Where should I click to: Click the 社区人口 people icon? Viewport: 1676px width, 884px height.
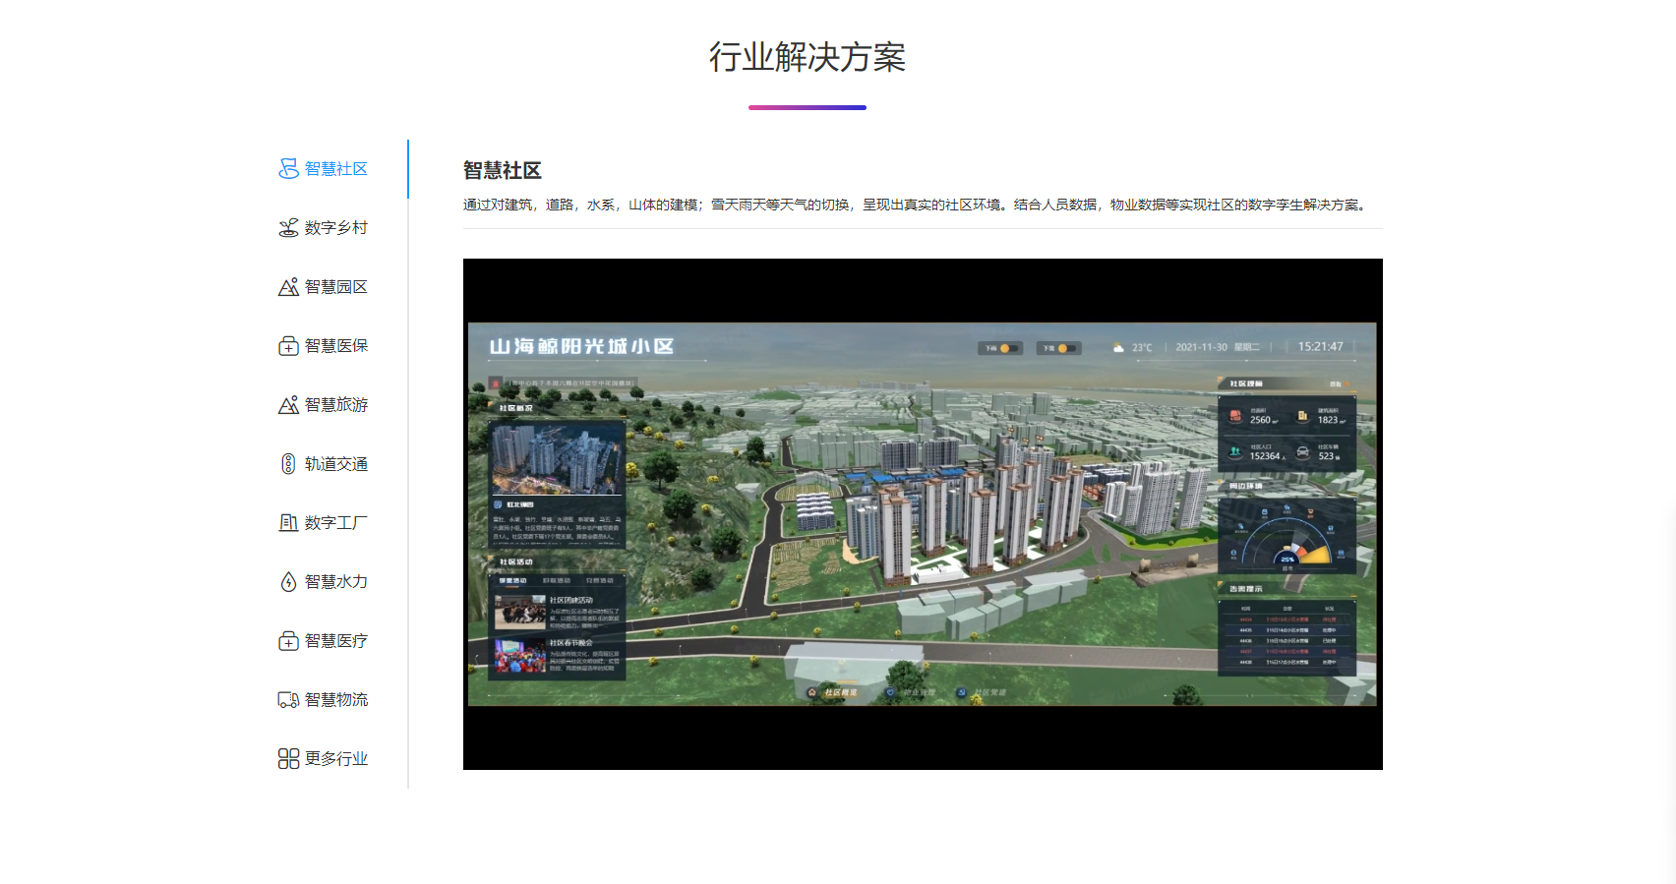[1235, 452]
